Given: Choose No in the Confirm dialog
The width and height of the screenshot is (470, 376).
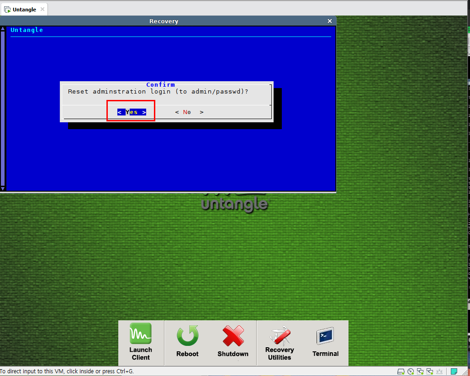Looking at the screenshot, I should point(189,112).
